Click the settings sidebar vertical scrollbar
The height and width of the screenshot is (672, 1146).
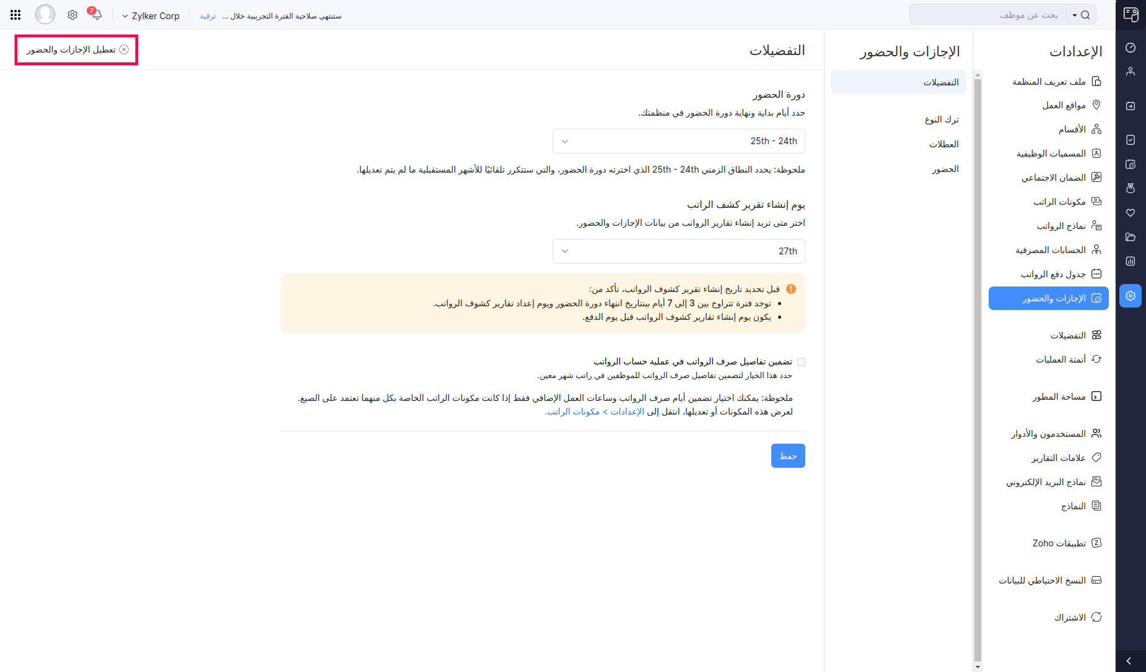(978, 371)
